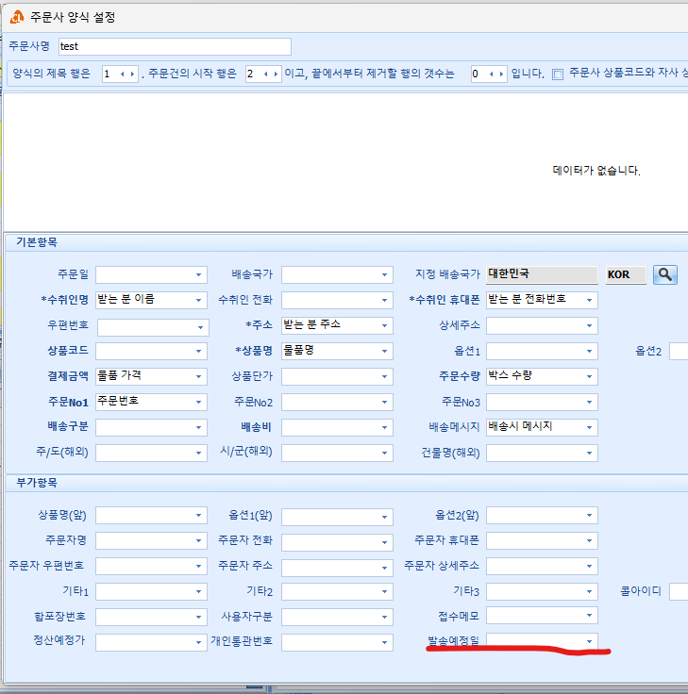This screenshot has width=688, height=694.
Task: Open the 기타1 dropdown
Action: [198, 592]
